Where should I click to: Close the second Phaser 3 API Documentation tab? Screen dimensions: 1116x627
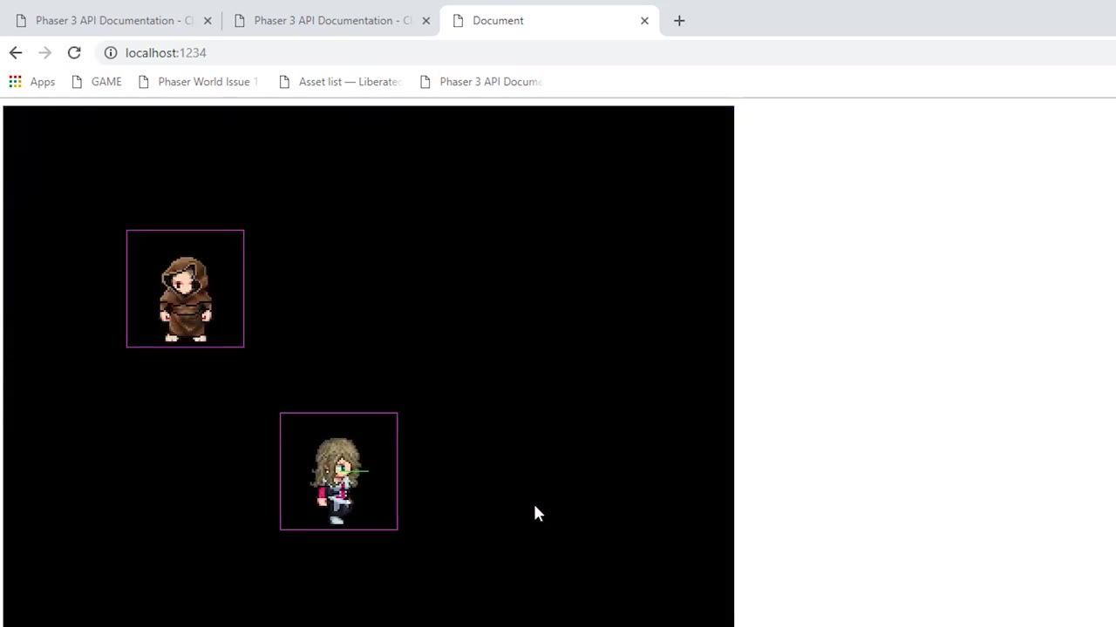pyautogui.click(x=426, y=20)
